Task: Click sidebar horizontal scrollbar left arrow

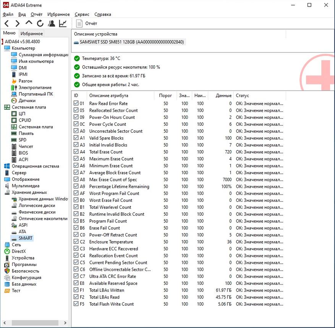Action: pyautogui.click(x=5, y=323)
